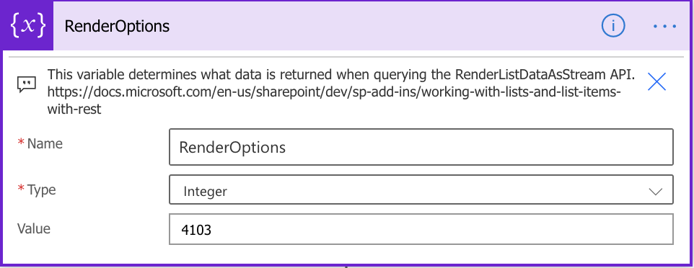Viewport: 694px width, 268px height.
Task: Click the "with-rest" last line of URL
Action: pyautogui.click(x=74, y=110)
